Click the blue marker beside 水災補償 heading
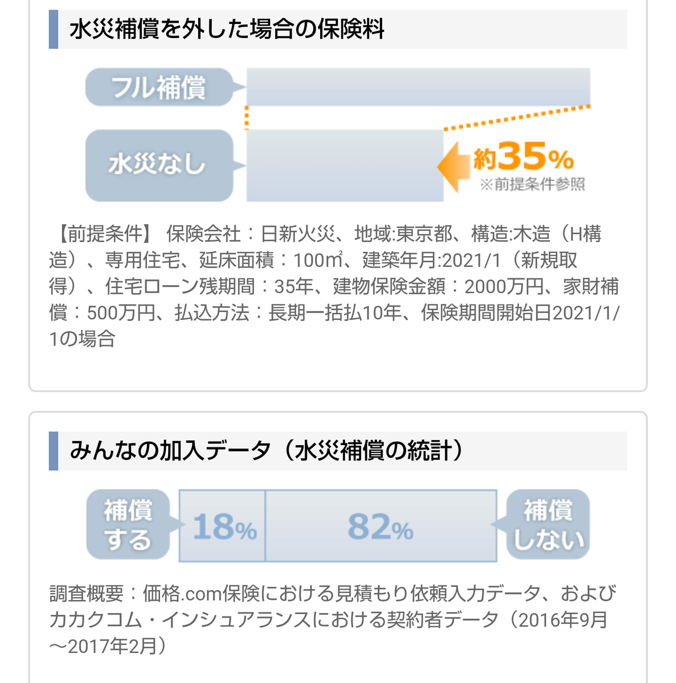 pos(54,29)
